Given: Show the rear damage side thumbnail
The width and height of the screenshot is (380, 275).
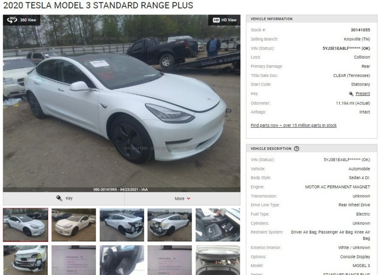Looking at the screenshot, I should point(122,225).
